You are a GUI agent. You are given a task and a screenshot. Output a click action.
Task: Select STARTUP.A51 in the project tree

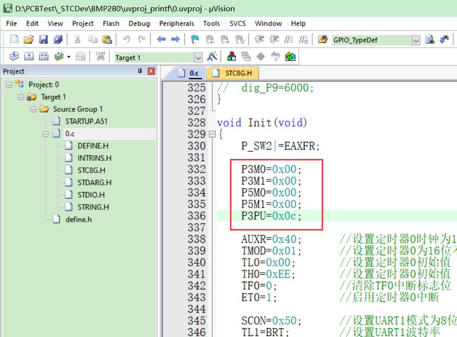(x=86, y=121)
